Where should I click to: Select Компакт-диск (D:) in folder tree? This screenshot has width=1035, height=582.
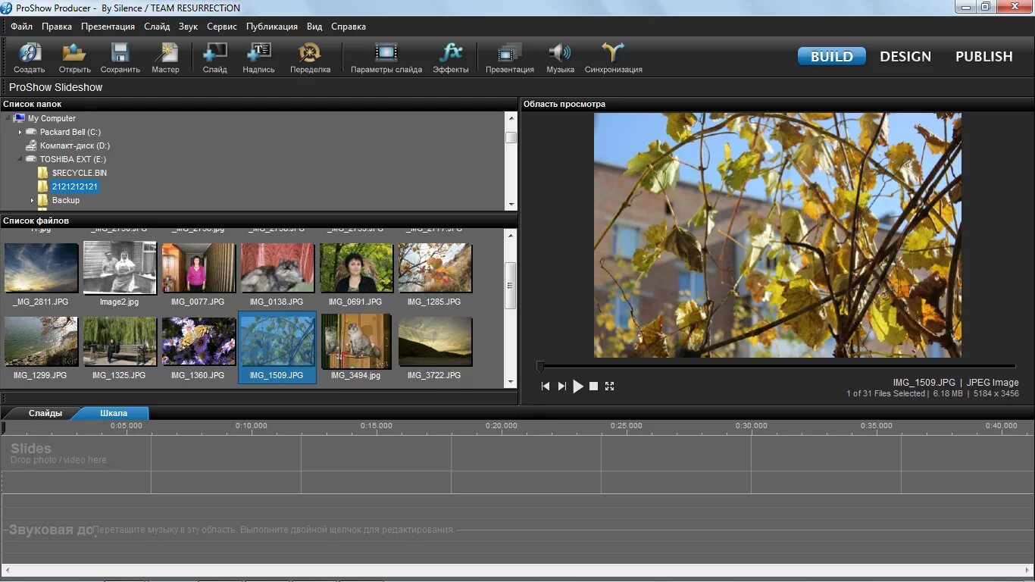(x=74, y=145)
